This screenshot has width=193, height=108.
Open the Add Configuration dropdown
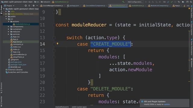point(135,2)
